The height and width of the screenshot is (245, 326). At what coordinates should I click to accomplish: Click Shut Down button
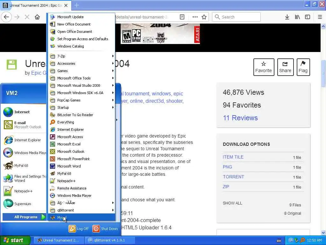point(105,229)
